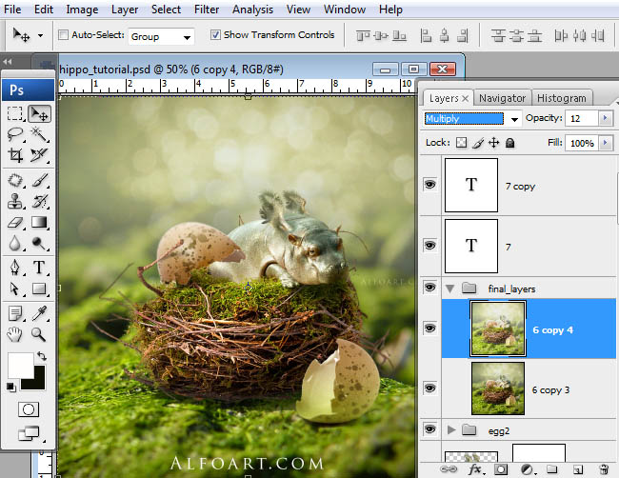Create a new layer
Screen dimensions: 619x478
pyautogui.click(x=577, y=469)
